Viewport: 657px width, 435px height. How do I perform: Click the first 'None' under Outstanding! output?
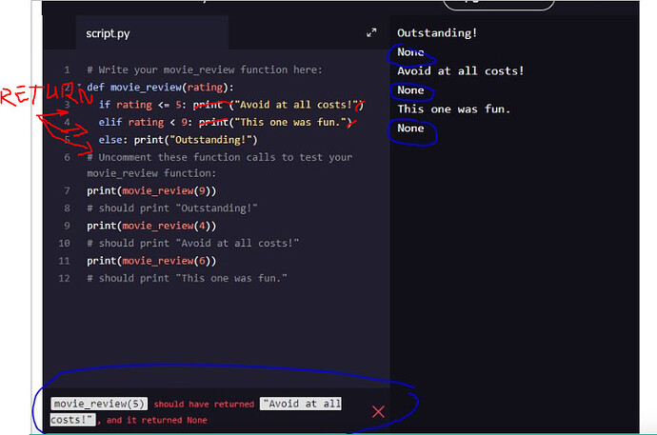410,52
